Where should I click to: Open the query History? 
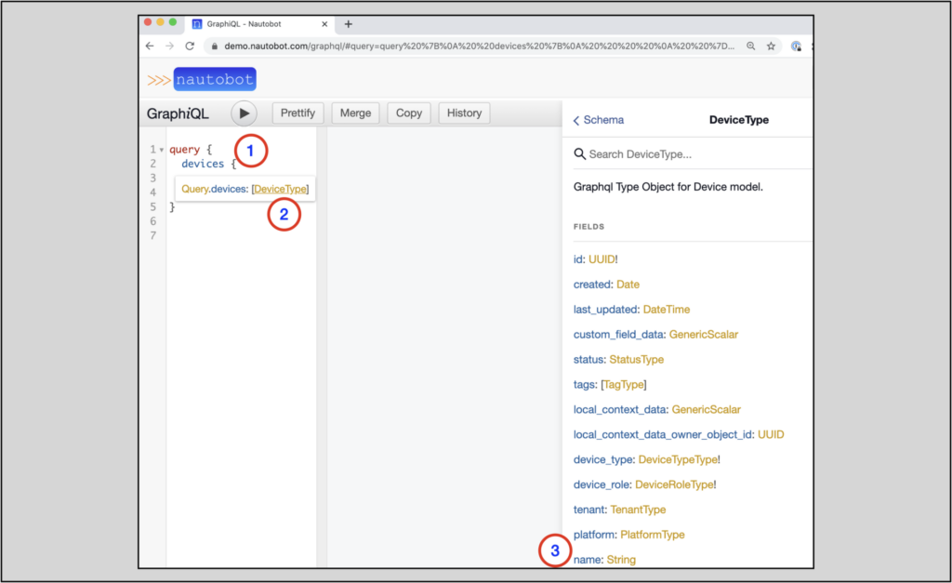[x=465, y=113]
